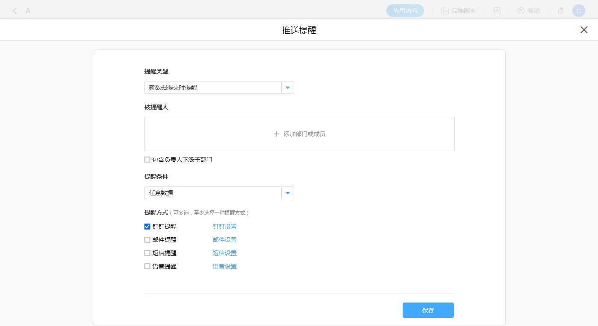Open the 邮件设置 link
598x326 pixels.
[224, 240]
